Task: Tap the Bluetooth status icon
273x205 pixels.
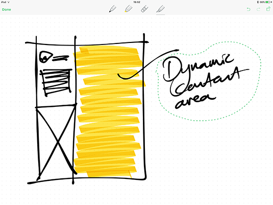Action: coord(258,2)
